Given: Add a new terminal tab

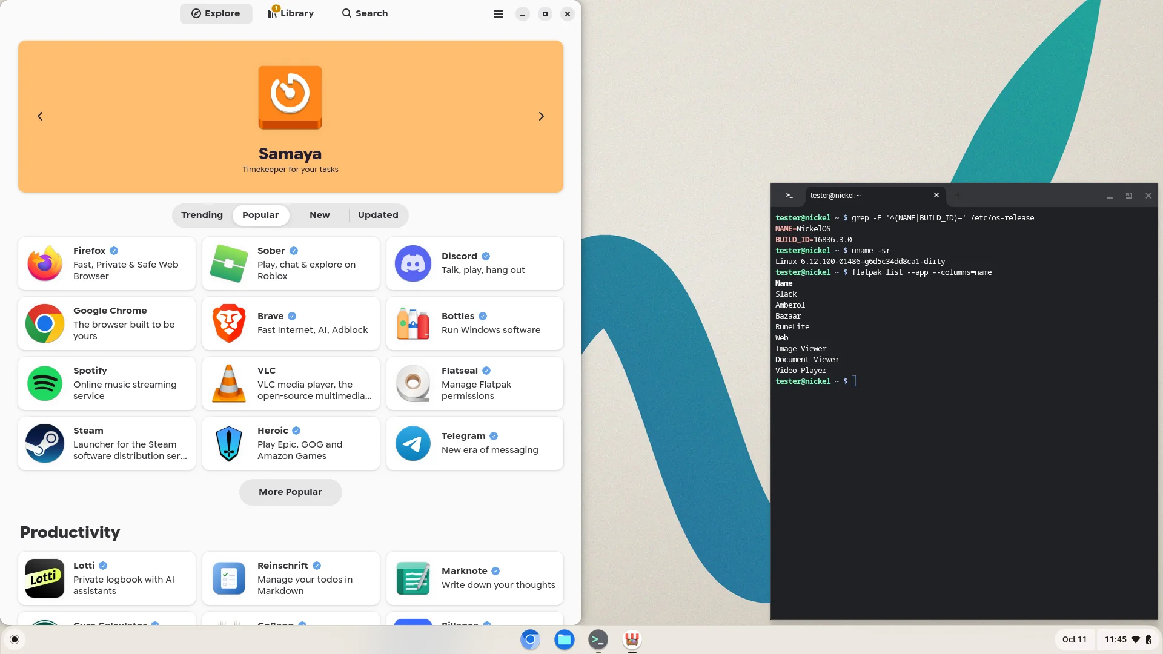Looking at the screenshot, I should click(x=958, y=195).
